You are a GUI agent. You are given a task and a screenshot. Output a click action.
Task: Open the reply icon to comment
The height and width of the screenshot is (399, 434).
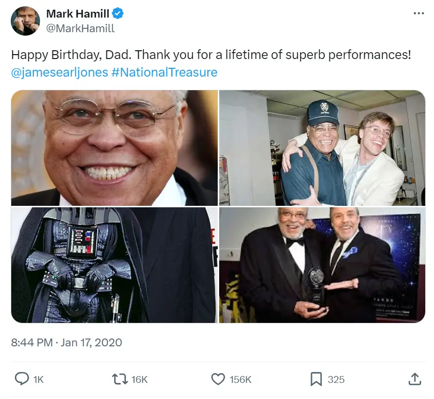coord(20,379)
